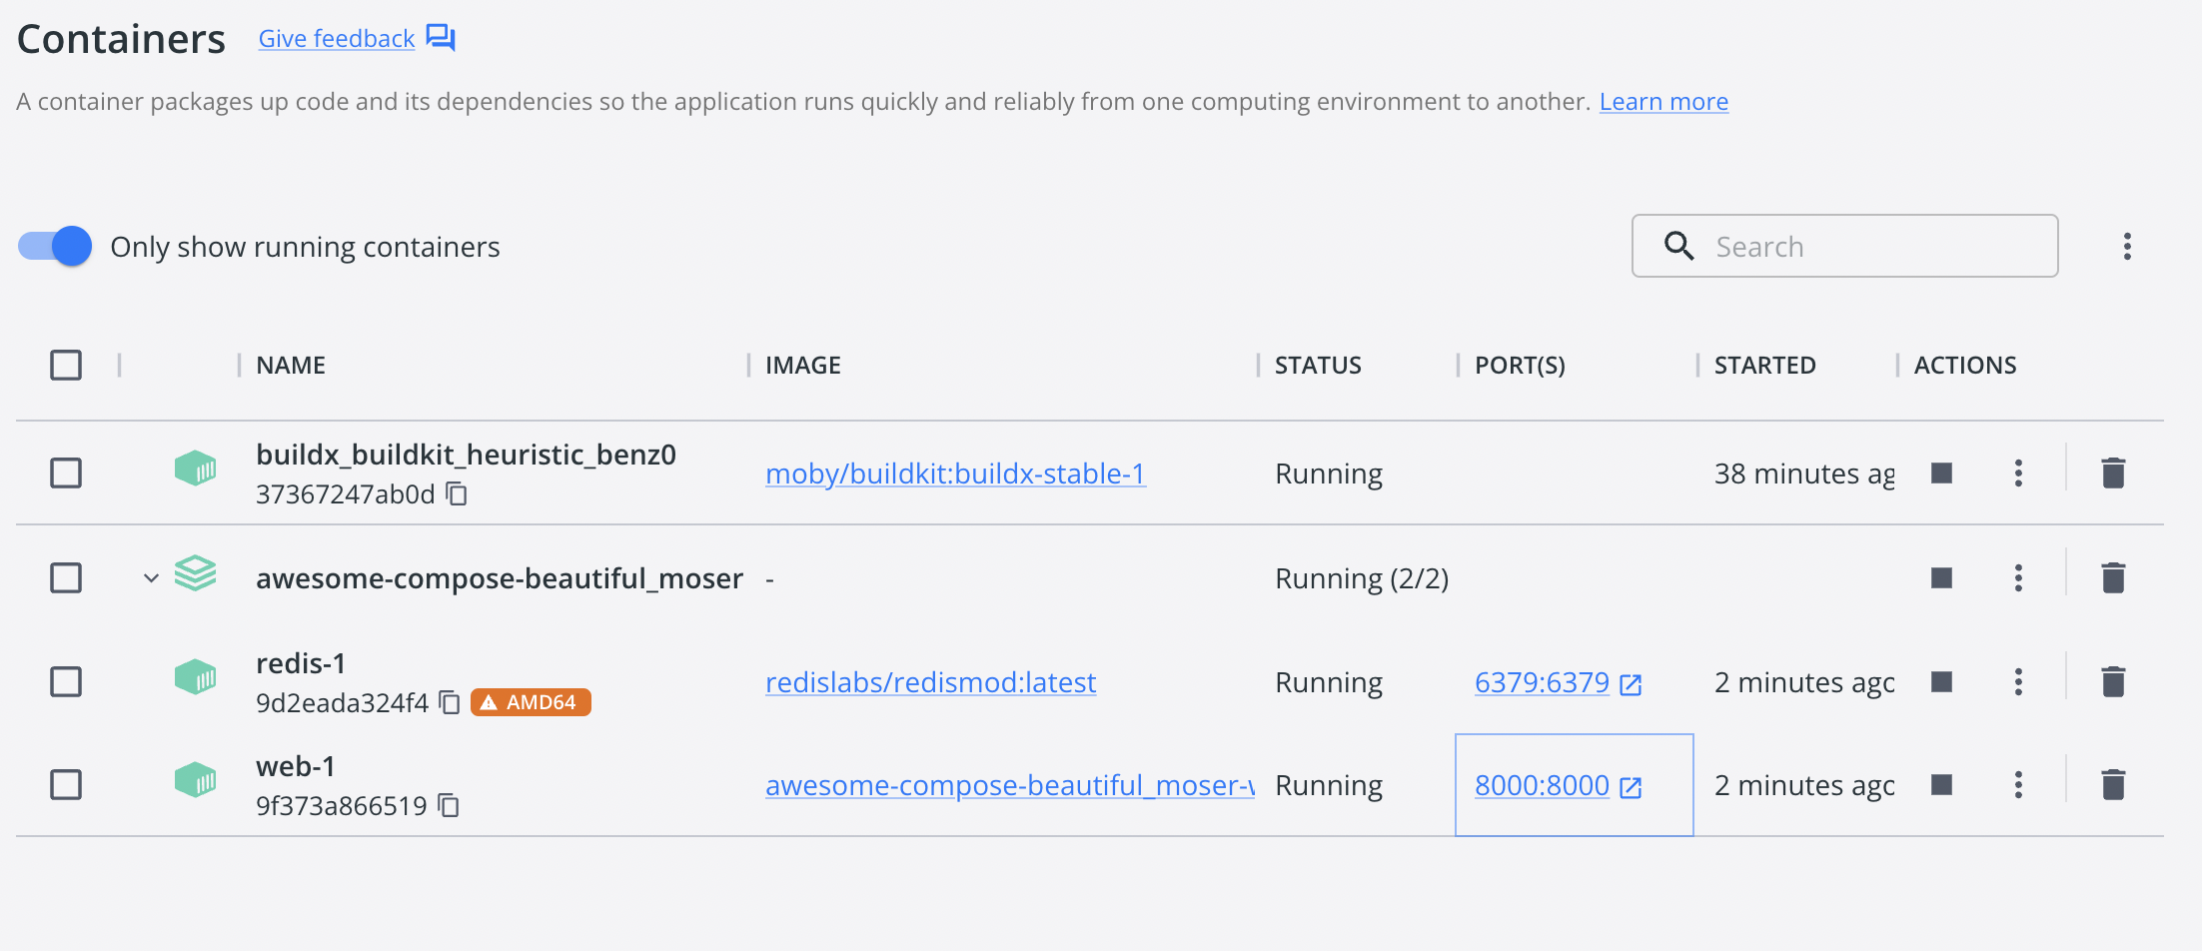This screenshot has height=951, width=2202.
Task: Open the table options kebab menu beside Search
Action: tap(2127, 246)
